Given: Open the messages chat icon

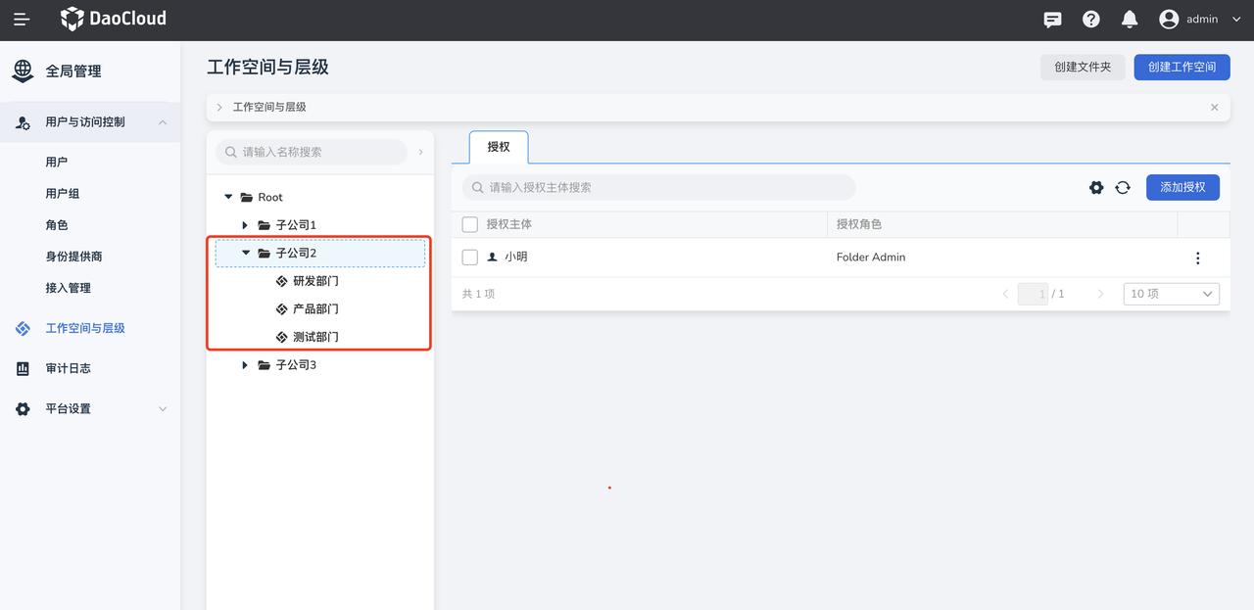Looking at the screenshot, I should [1052, 20].
